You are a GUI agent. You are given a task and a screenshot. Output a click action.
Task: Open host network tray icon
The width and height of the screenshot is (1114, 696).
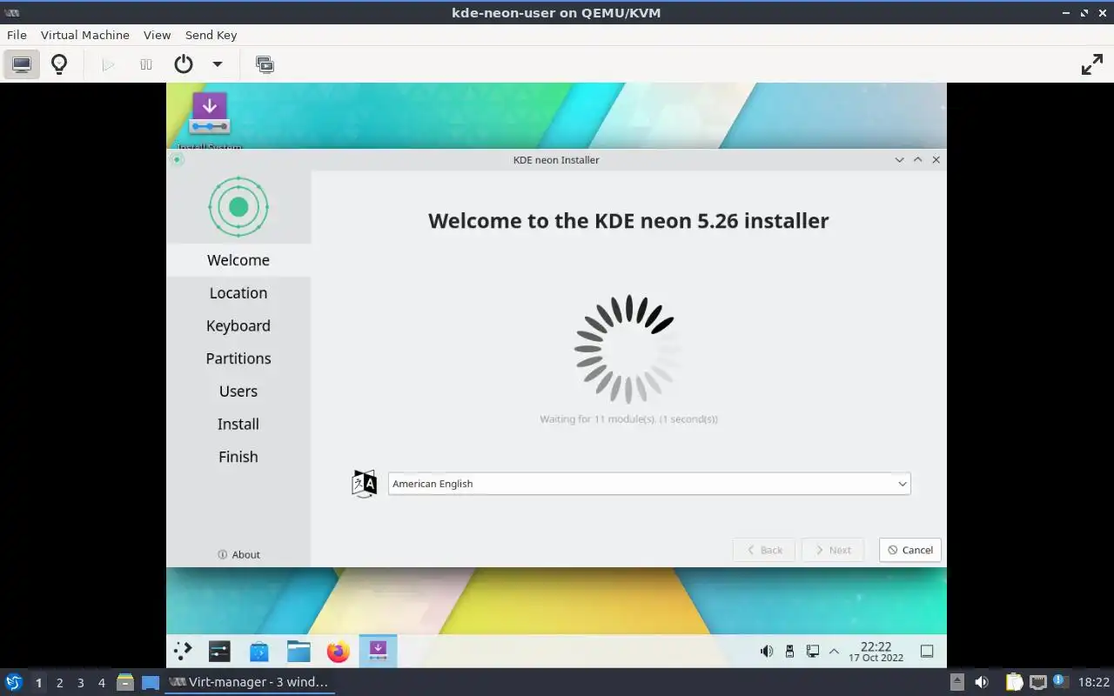pos(1037,682)
